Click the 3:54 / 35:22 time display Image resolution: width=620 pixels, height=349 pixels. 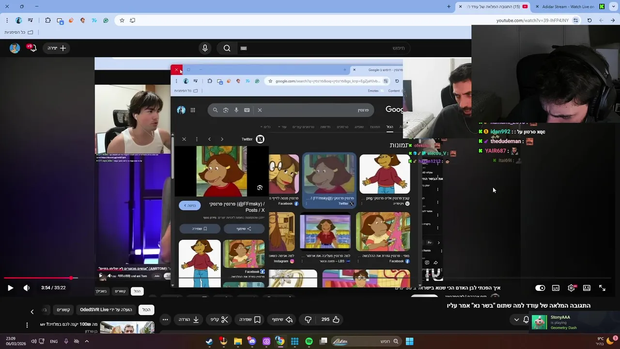coord(53,288)
